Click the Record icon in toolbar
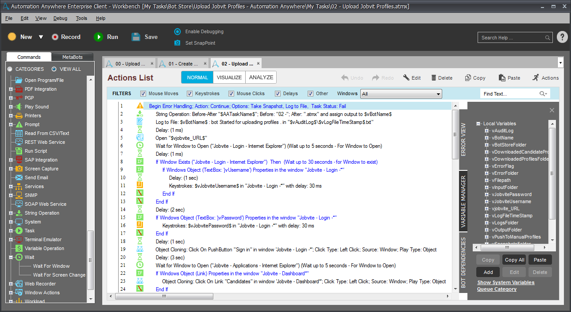This screenshot has height=312, width=571. [x=55, y=37]
